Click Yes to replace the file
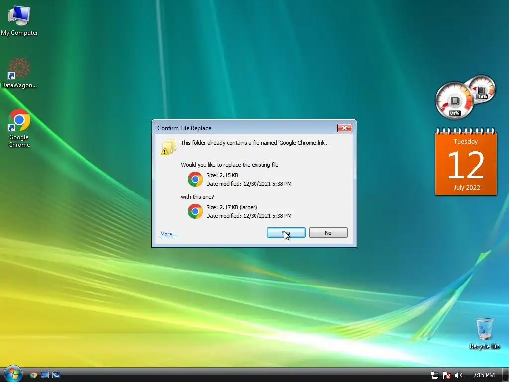Viewport: 509px width, 382px height. (286, 233)
